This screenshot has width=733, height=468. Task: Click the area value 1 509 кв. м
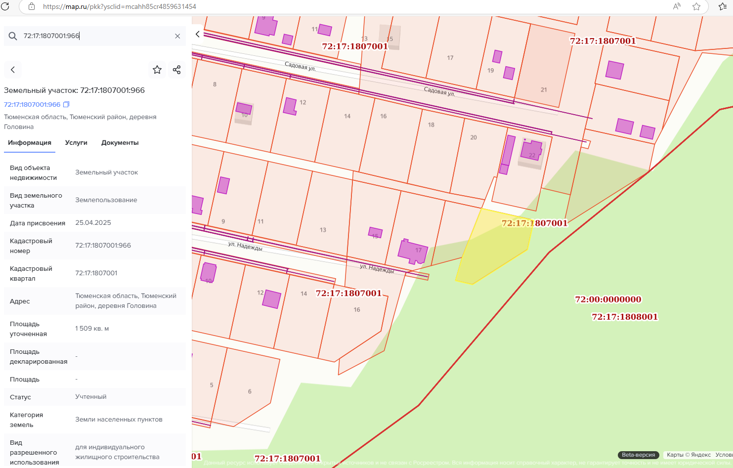click(x=92, y=328)
